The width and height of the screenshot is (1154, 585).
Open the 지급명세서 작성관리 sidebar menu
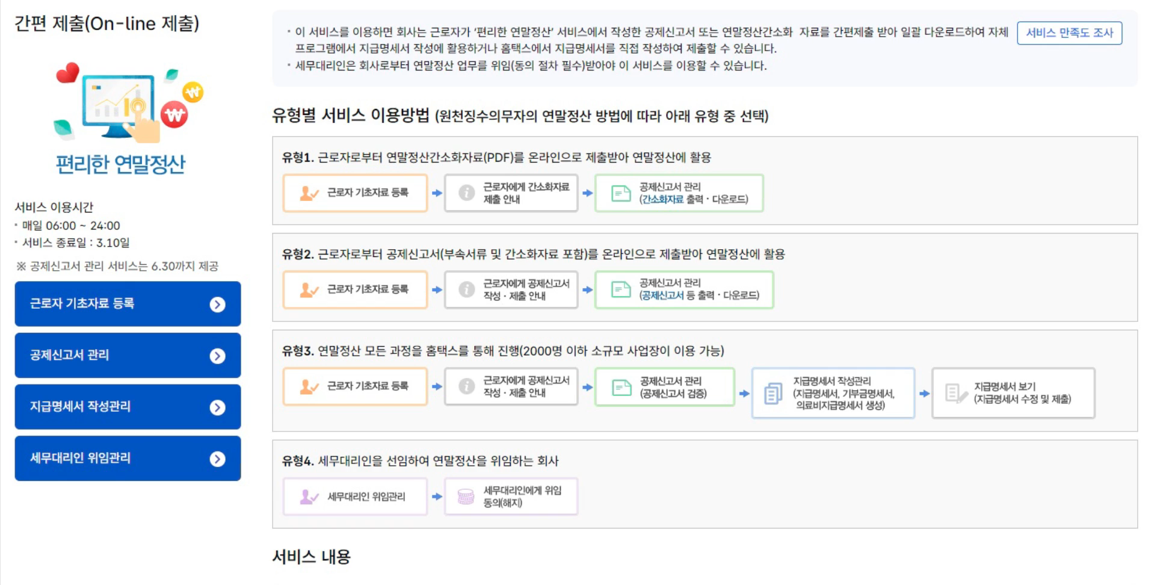127,406
